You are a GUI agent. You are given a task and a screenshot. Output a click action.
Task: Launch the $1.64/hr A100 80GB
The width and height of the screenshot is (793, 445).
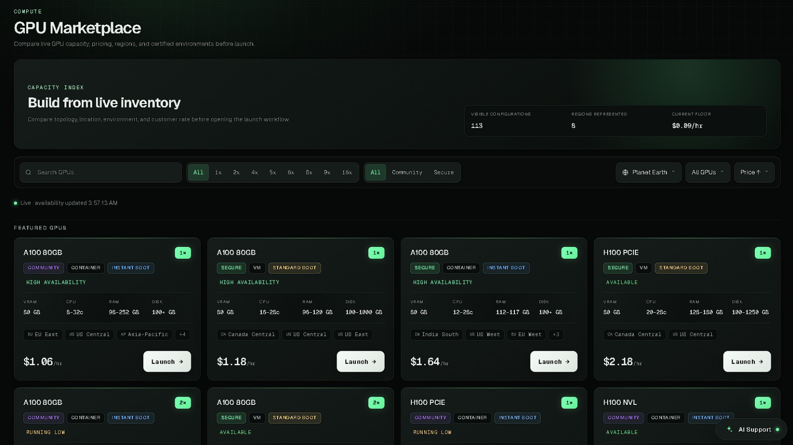554,362
